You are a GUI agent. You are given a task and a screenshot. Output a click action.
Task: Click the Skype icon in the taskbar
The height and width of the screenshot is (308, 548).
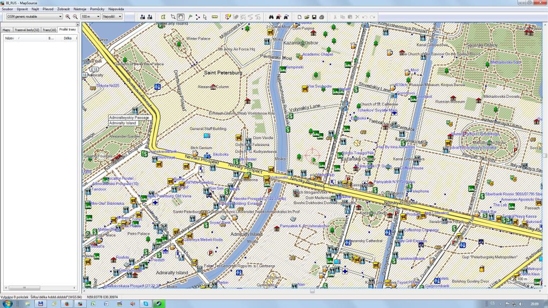click(x=146, y=304)
